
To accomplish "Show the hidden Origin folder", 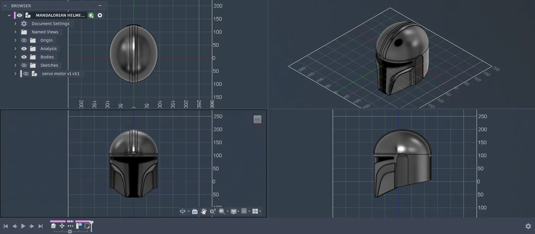I will [x=24, y=40].
